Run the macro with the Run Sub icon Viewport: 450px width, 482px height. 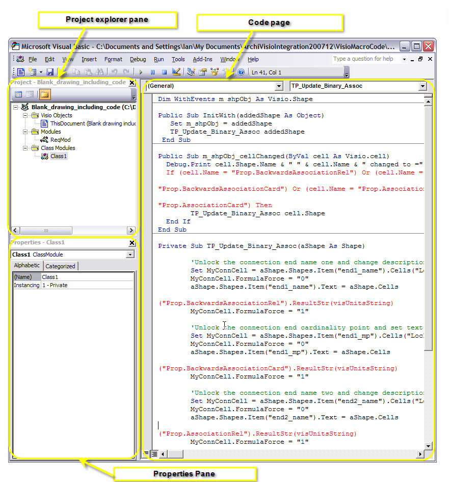141,71
